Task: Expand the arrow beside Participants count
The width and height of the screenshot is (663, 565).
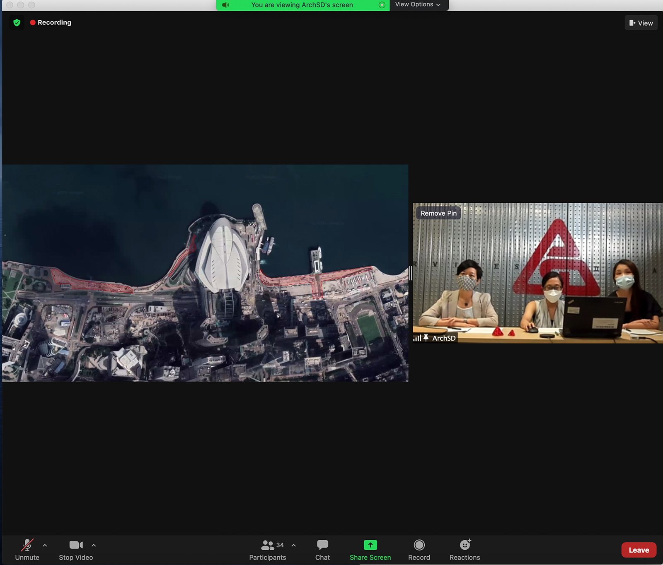Action: 293,546
